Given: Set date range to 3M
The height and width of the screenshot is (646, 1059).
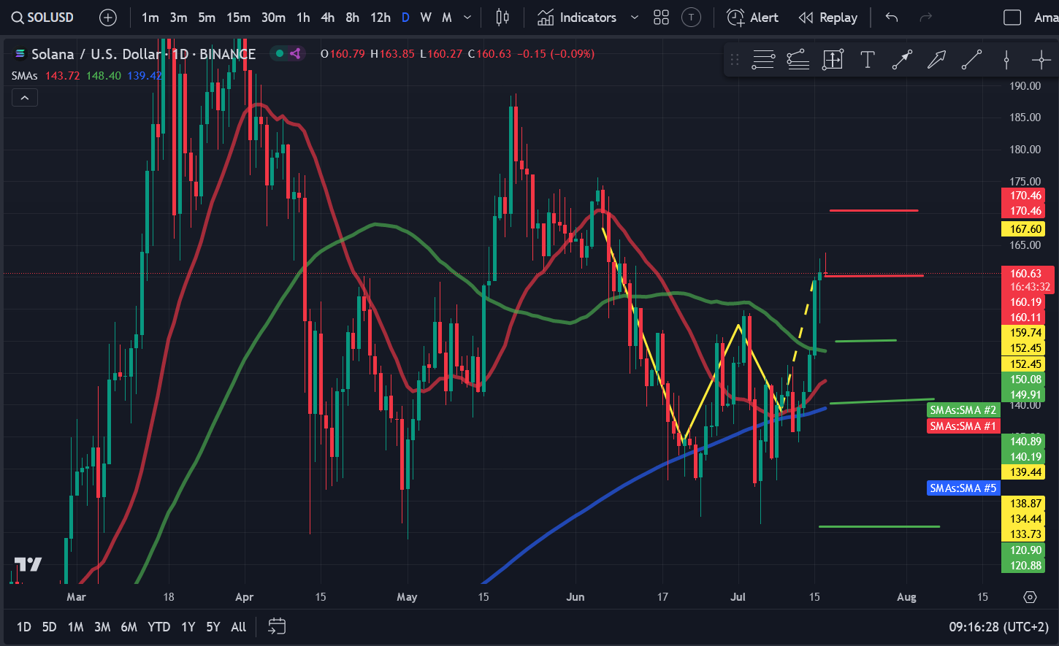Looking at the screenshot, I should 102,627.
